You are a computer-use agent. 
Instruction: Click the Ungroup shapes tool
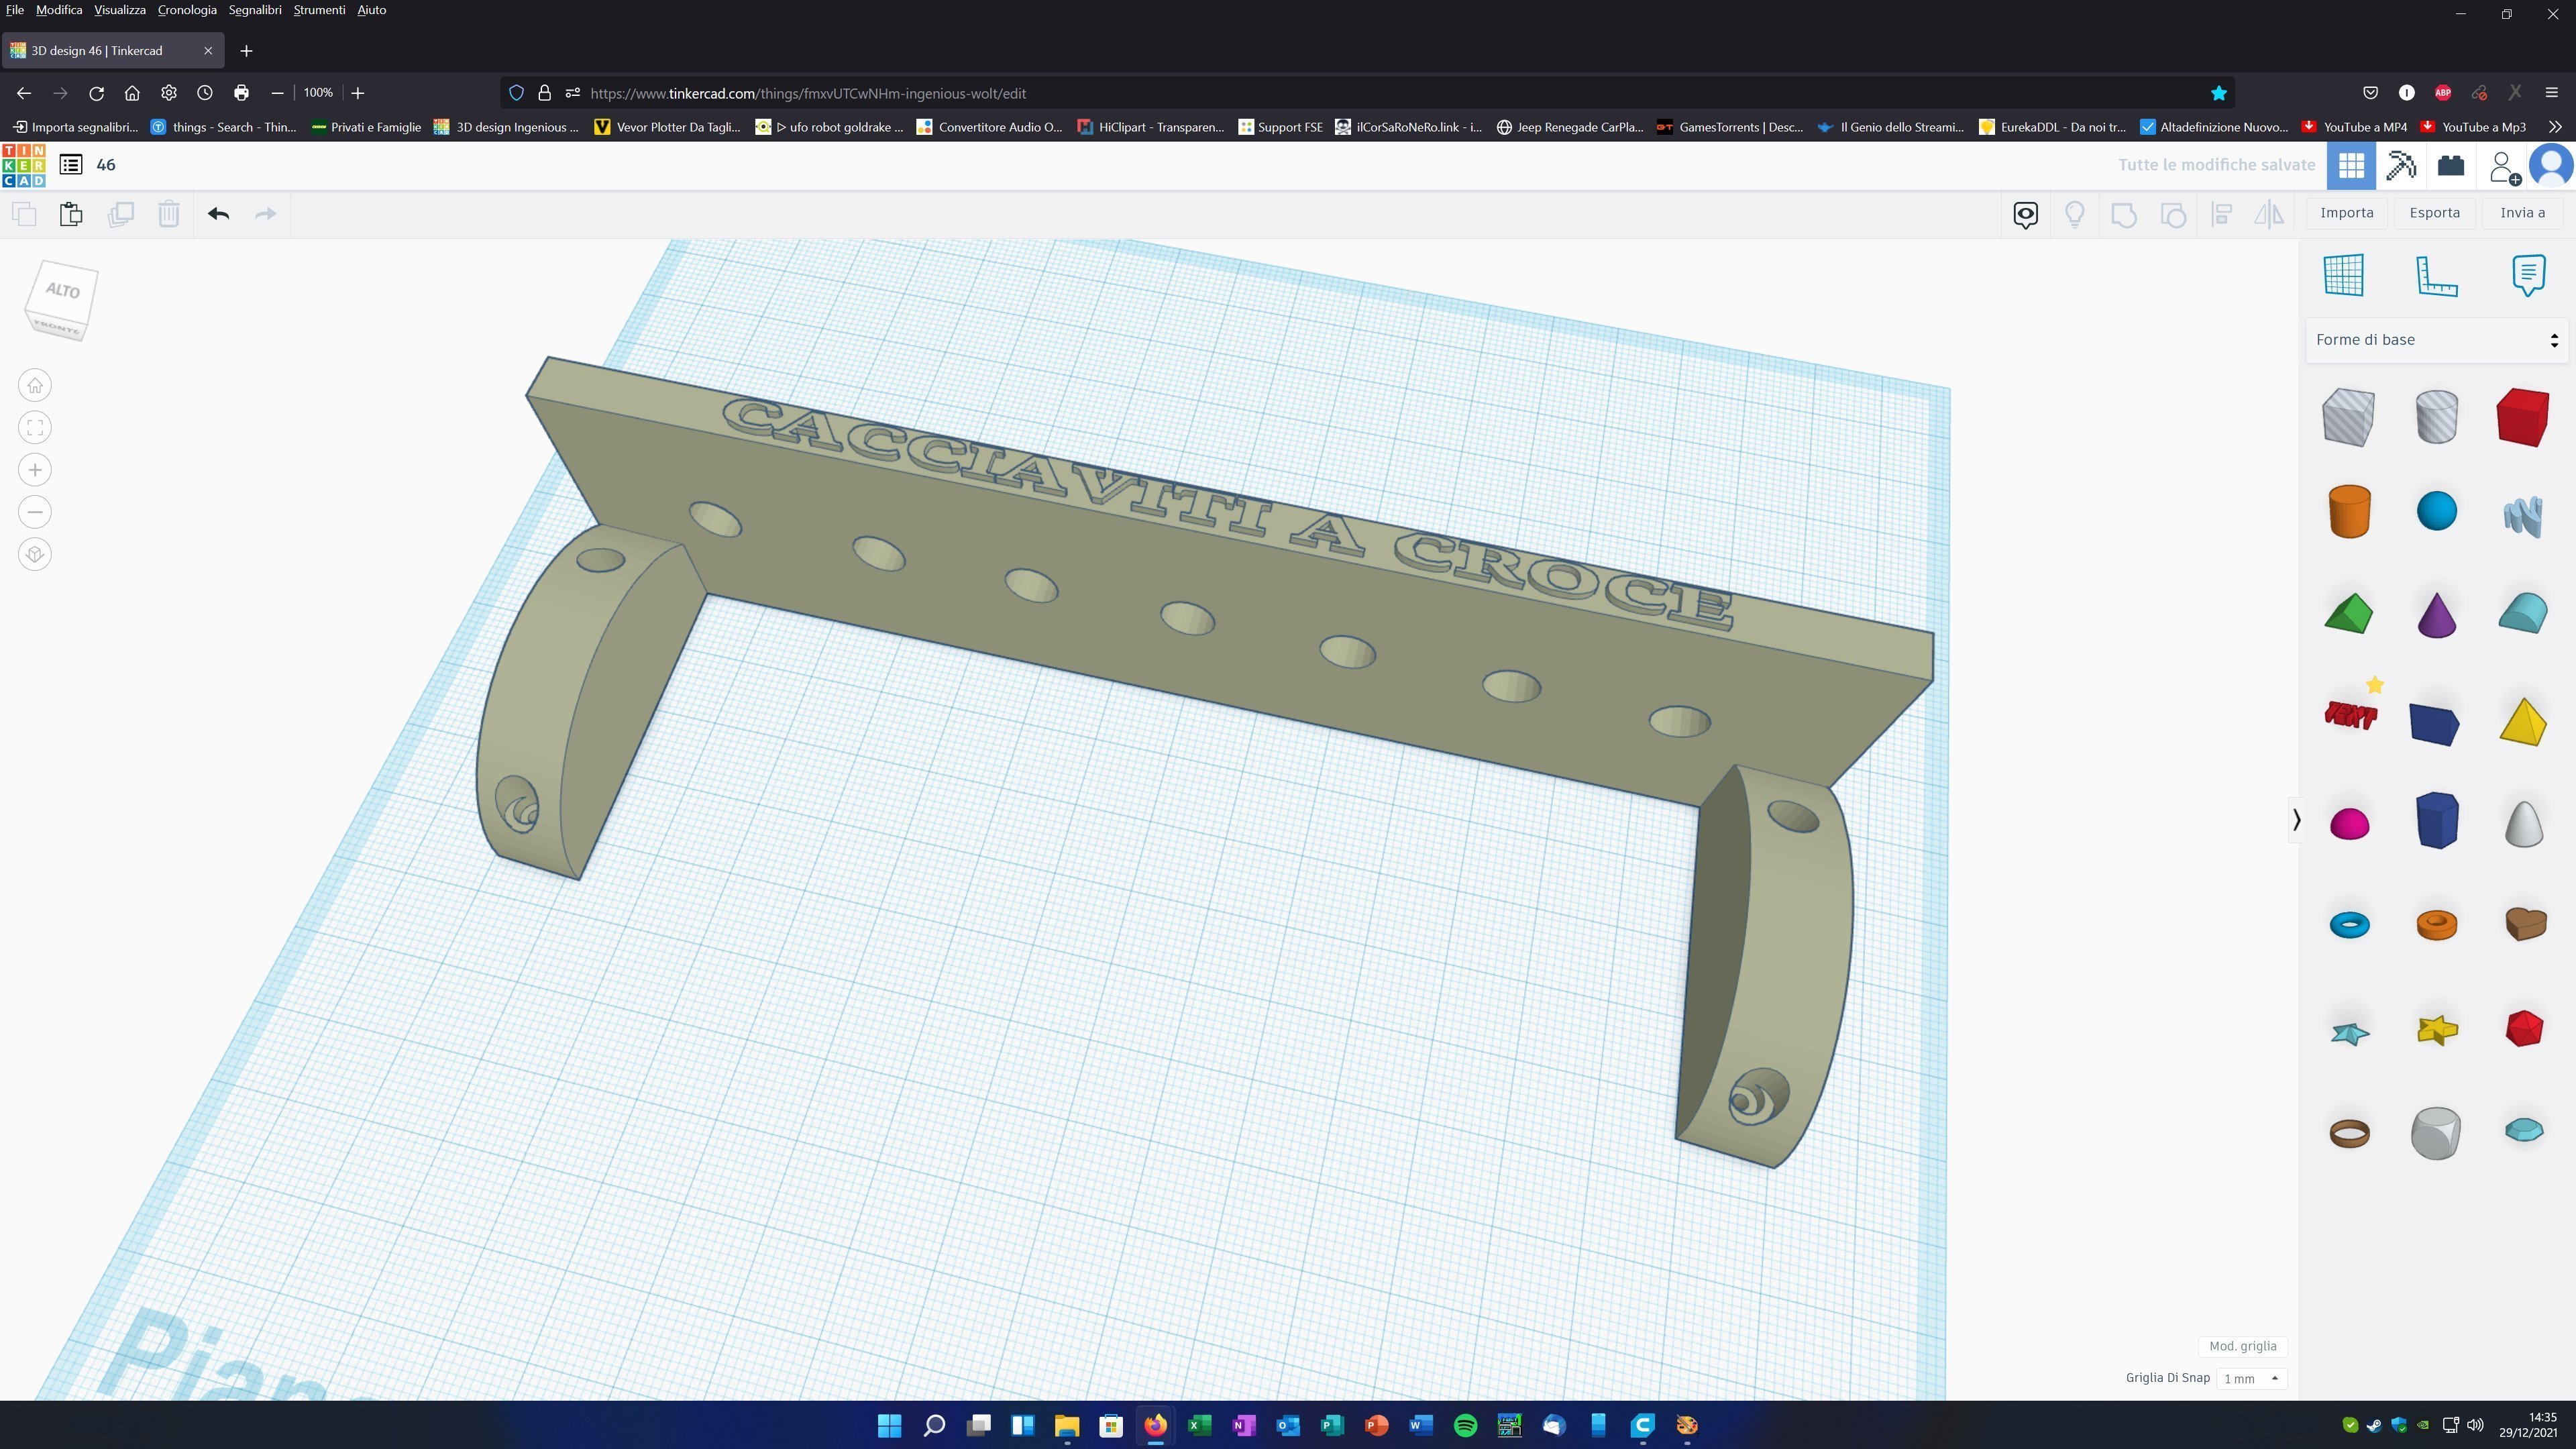point(2172,214)
